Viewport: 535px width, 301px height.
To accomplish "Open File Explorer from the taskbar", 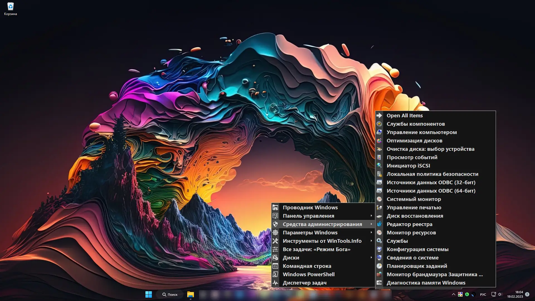I will click(190, 294).
